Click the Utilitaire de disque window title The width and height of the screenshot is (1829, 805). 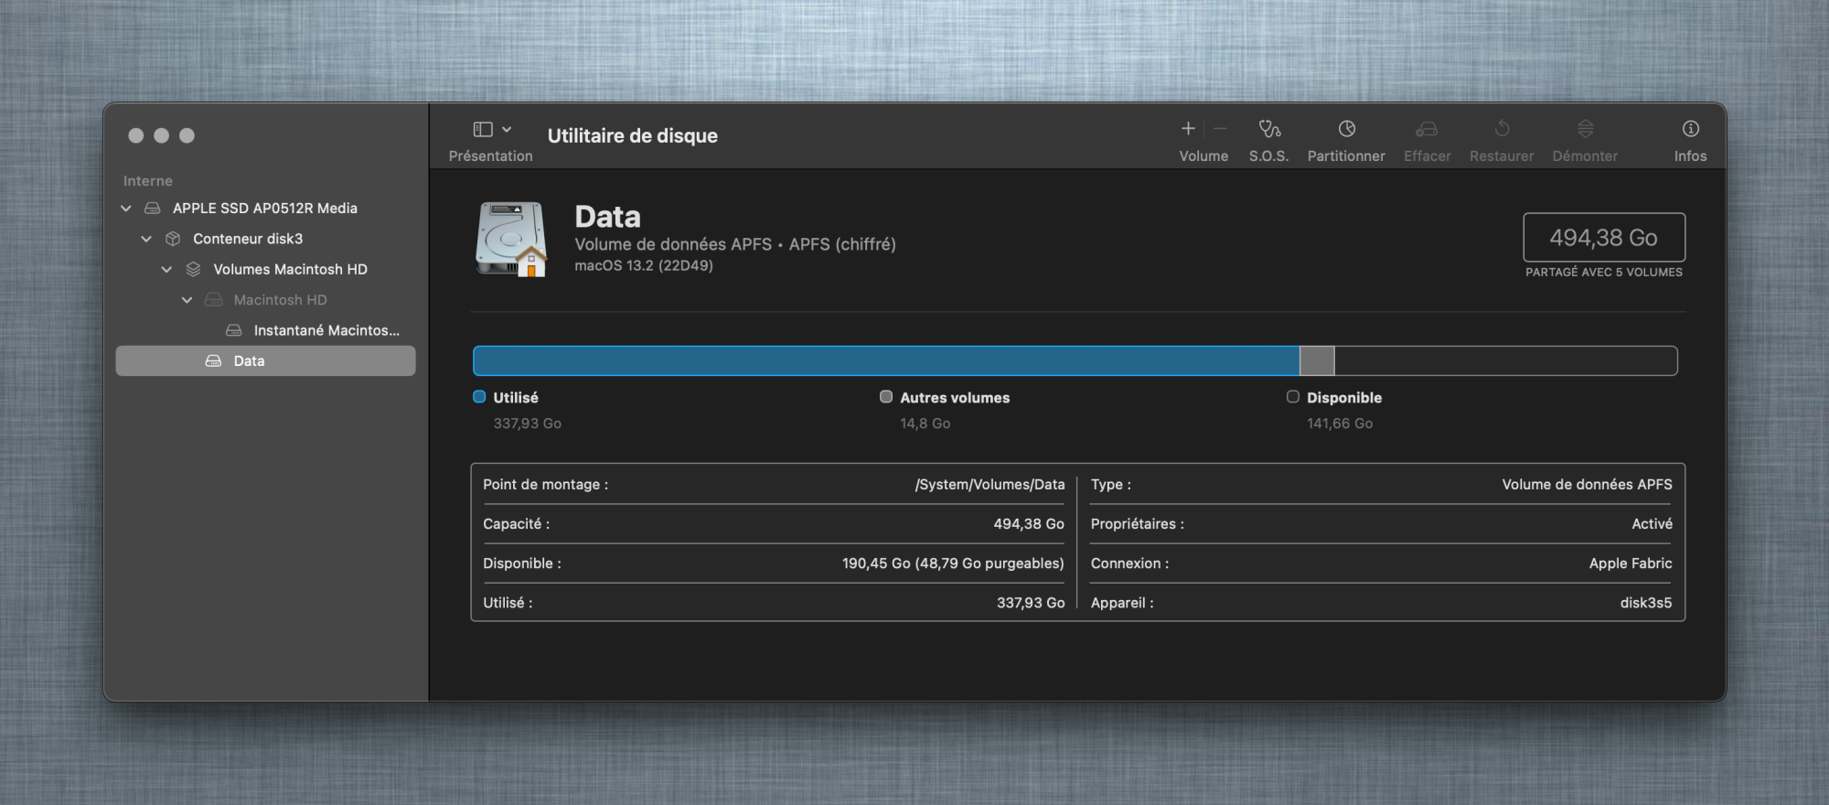pos(633,136)
